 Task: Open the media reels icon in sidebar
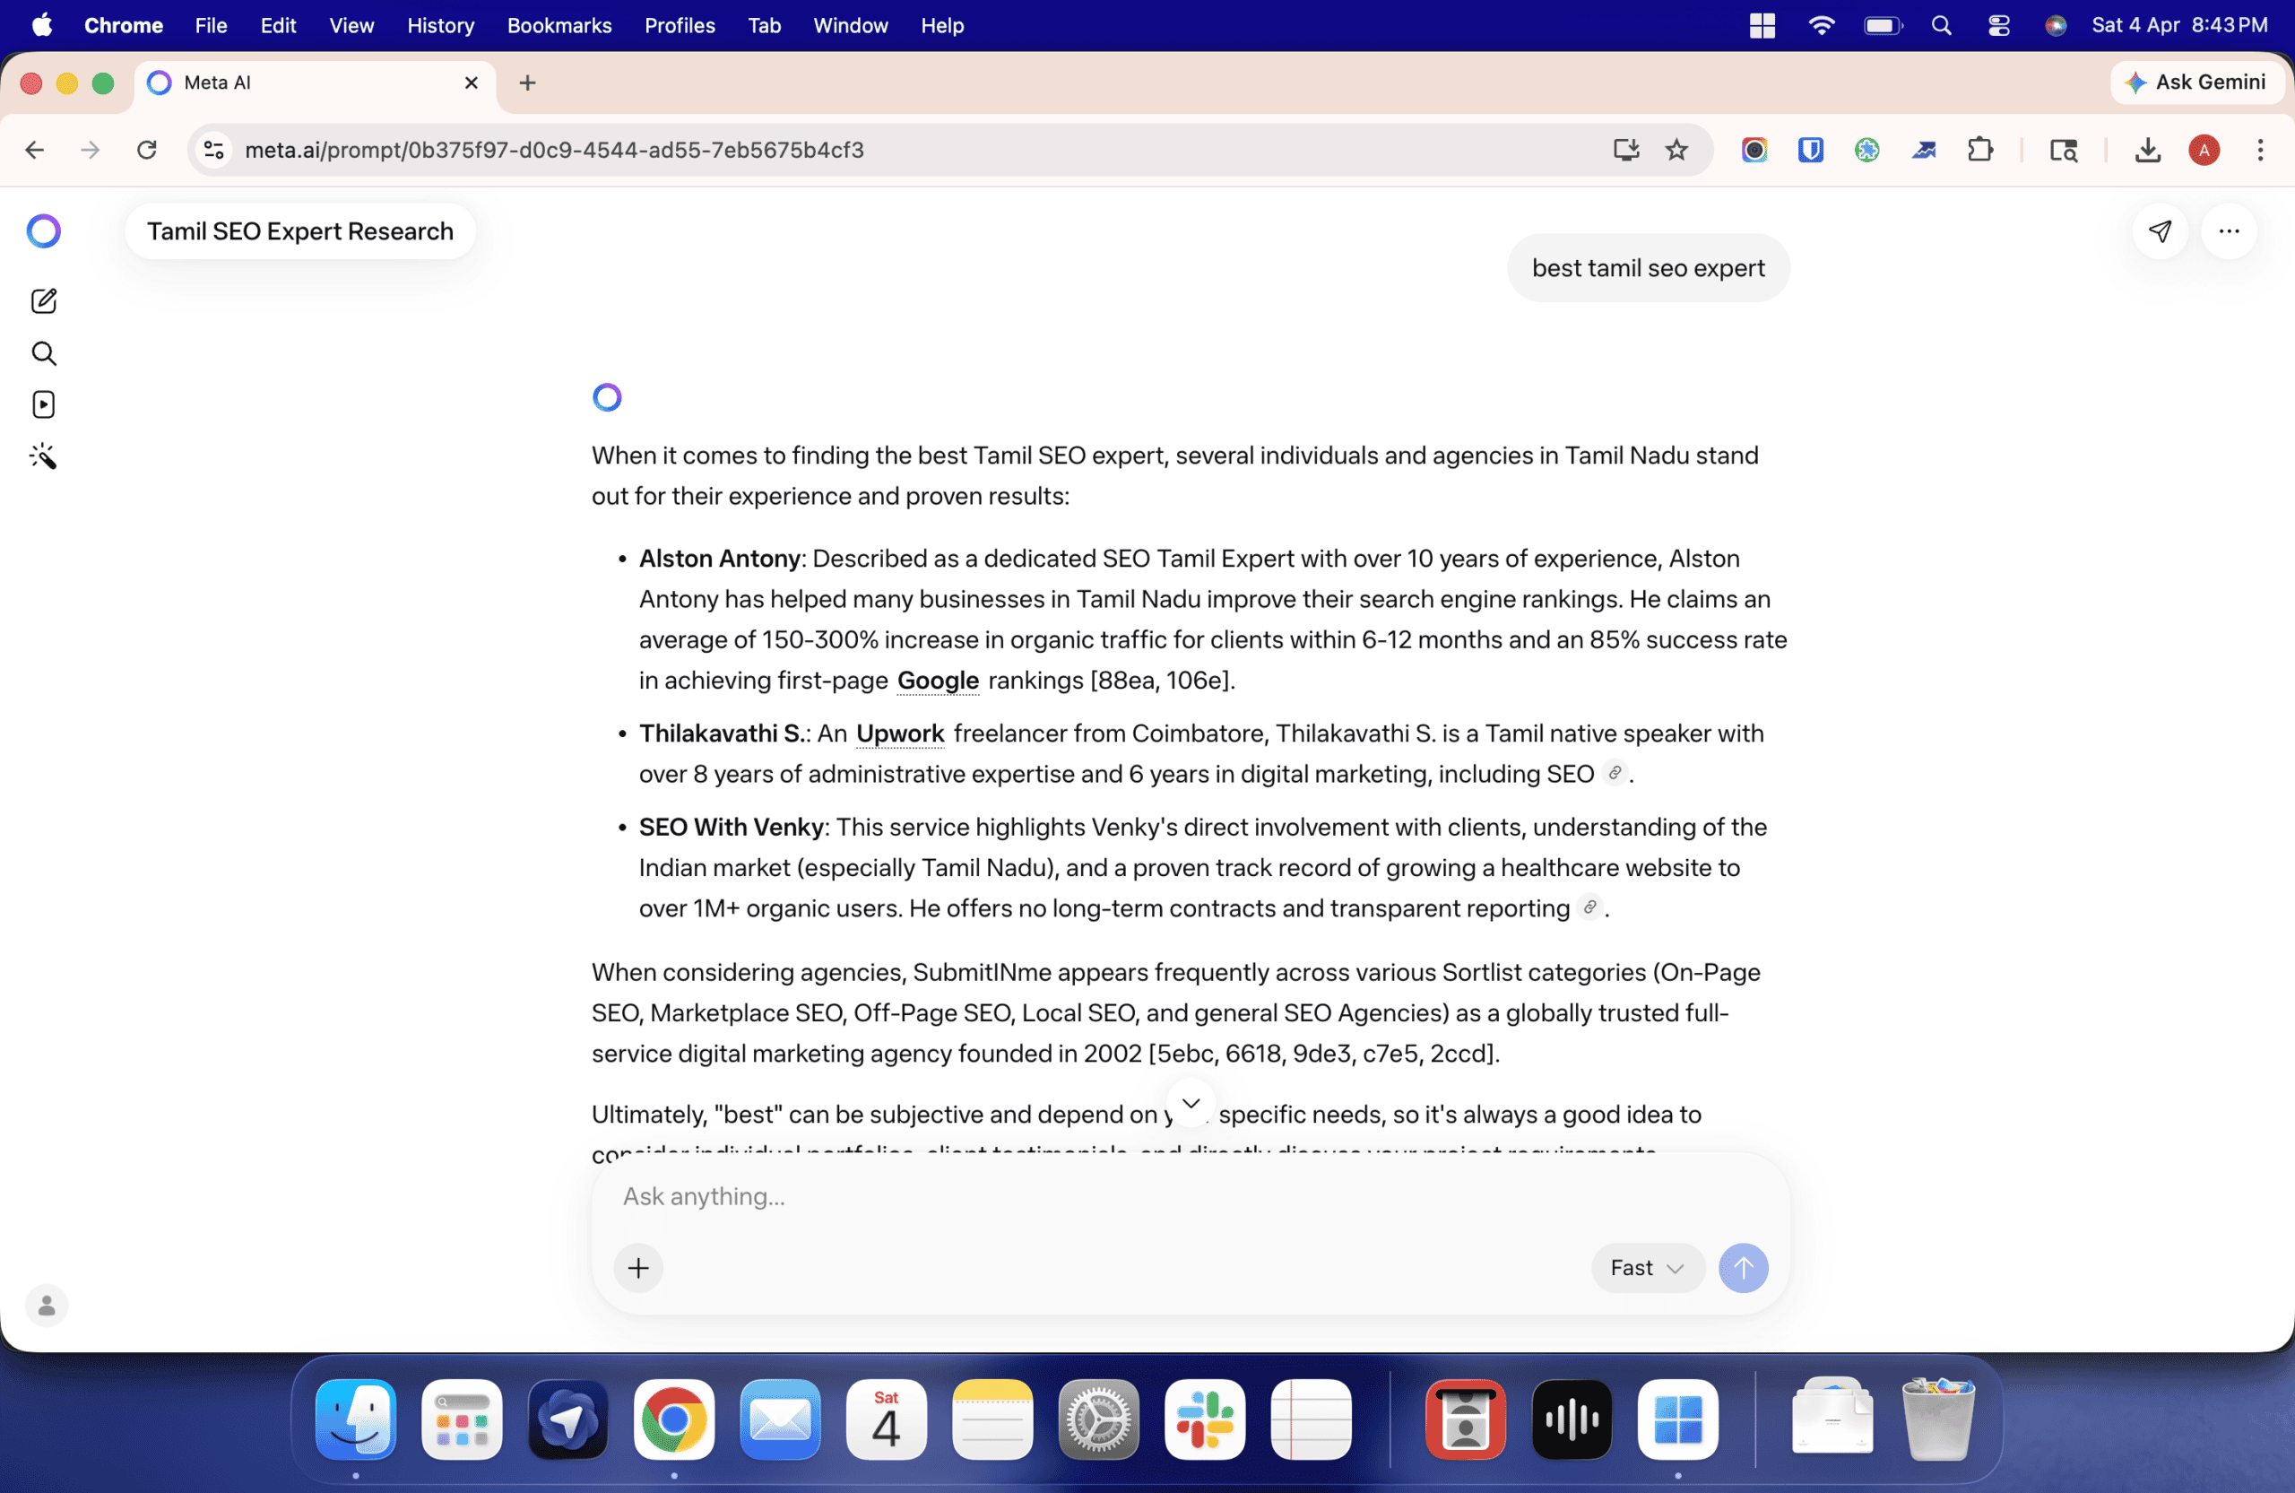[x=43, y=404]
